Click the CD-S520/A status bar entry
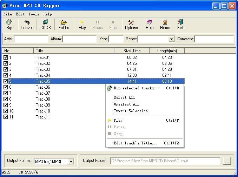 [28, 172]
